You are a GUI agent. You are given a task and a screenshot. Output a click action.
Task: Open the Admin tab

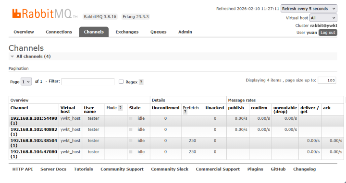(x=185, y=32)
